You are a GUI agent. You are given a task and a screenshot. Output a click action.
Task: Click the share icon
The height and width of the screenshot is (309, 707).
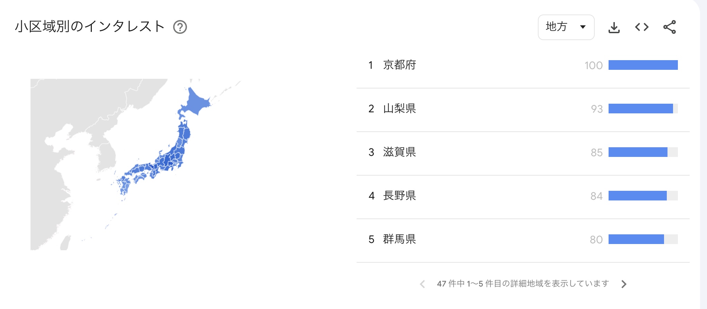point(669,27)
